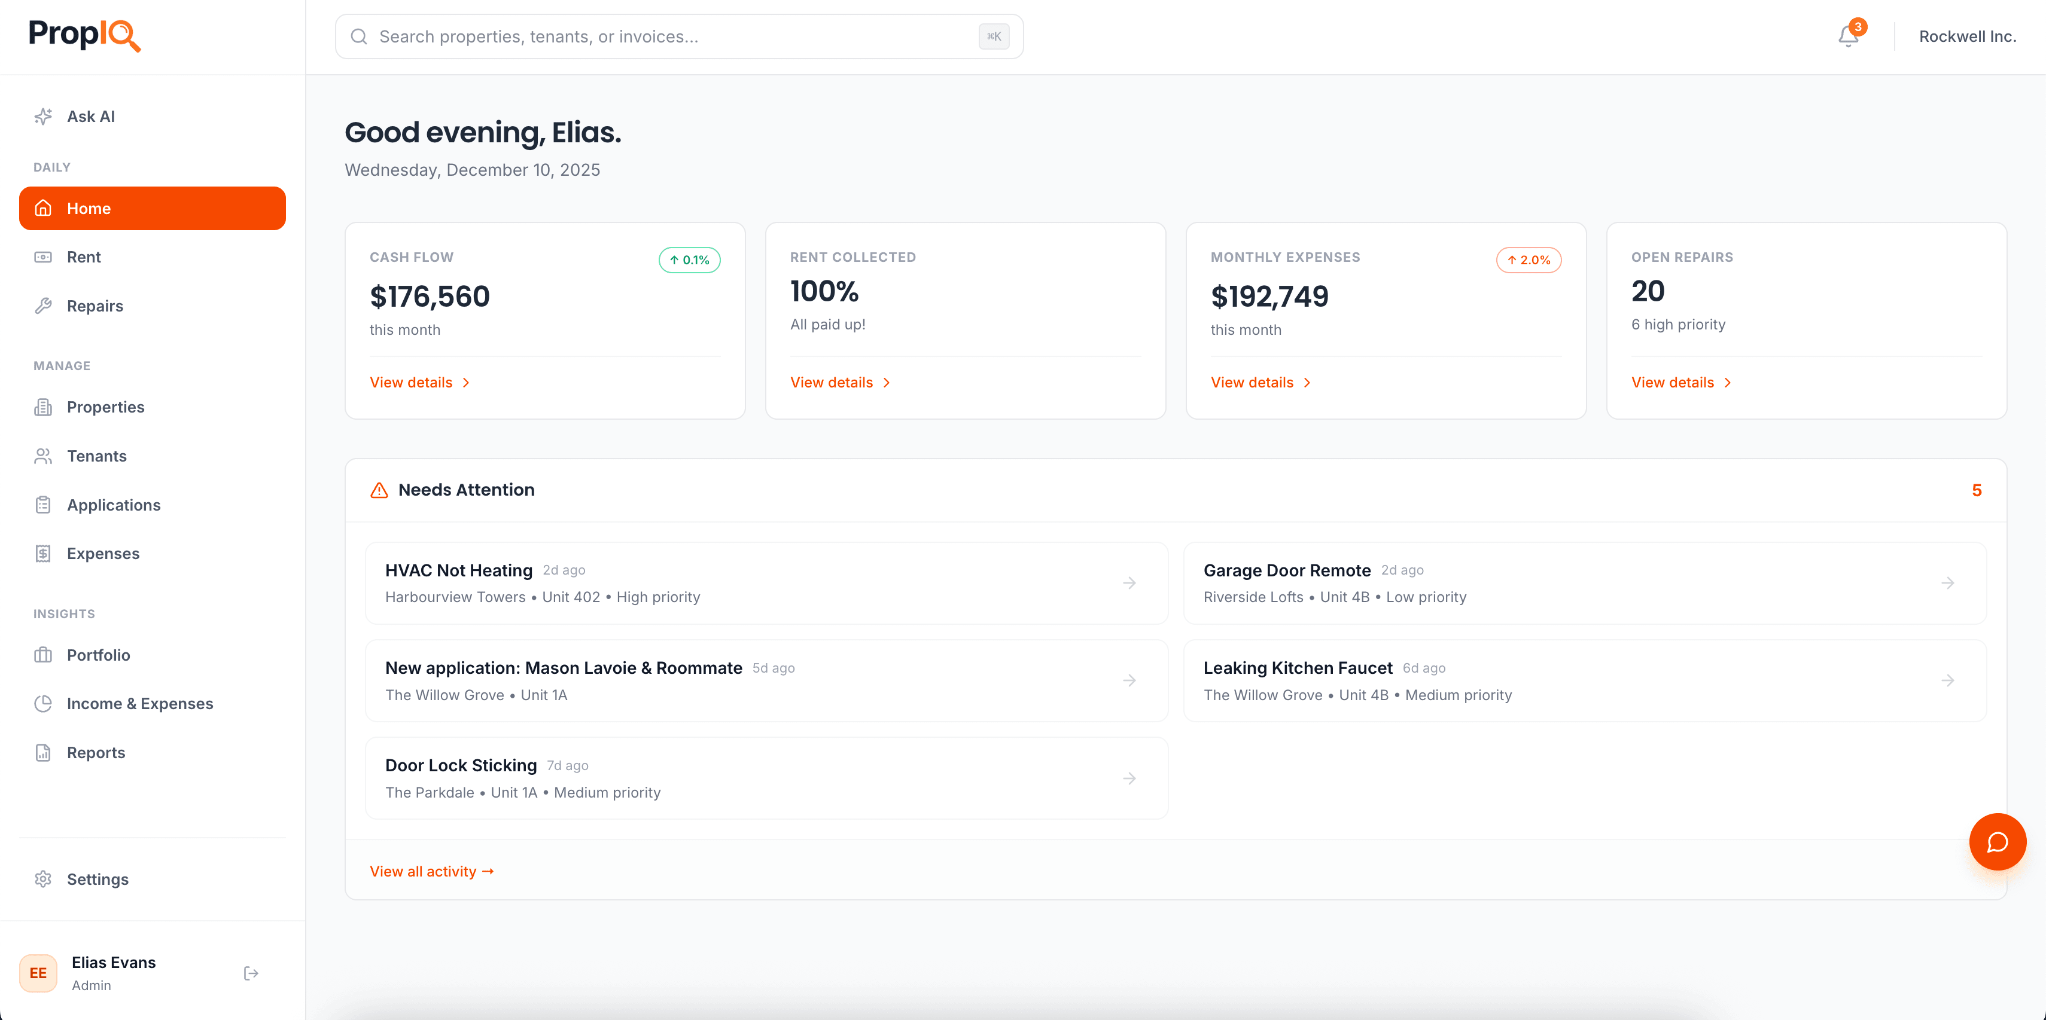Click the Applications clipboard icon
This screenshot has height=1020, width=2046.
point(44,505)
